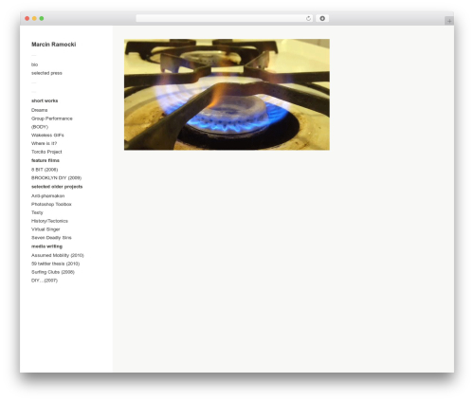Open the Dreams project

point(40,110)
